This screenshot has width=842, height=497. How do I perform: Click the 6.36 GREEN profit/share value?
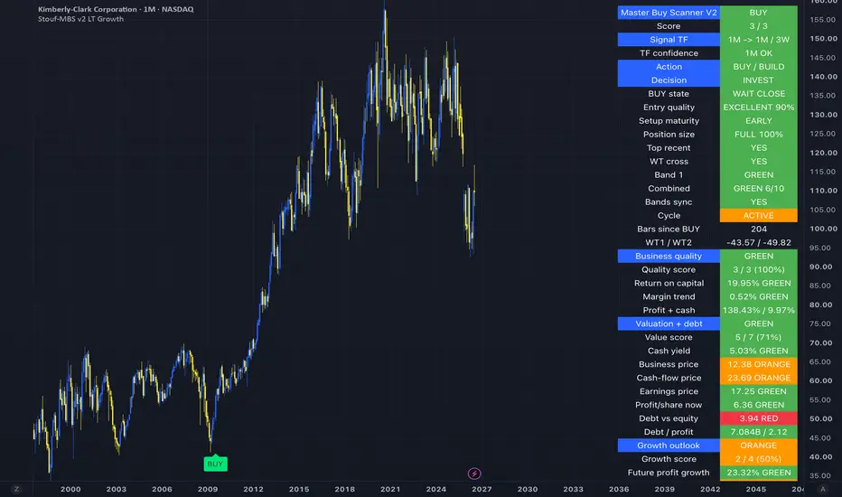click(758, 405)
